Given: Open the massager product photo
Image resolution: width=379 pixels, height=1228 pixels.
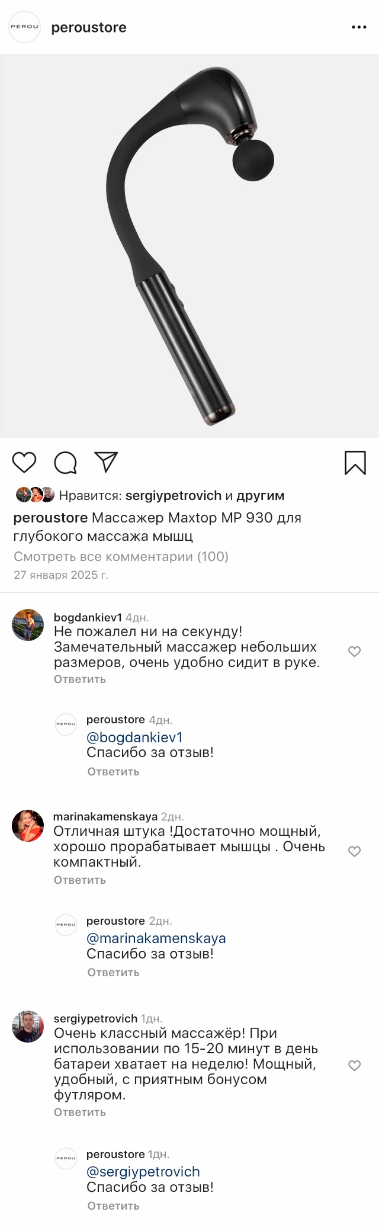Looking at the screenshot, I should 189,246.
